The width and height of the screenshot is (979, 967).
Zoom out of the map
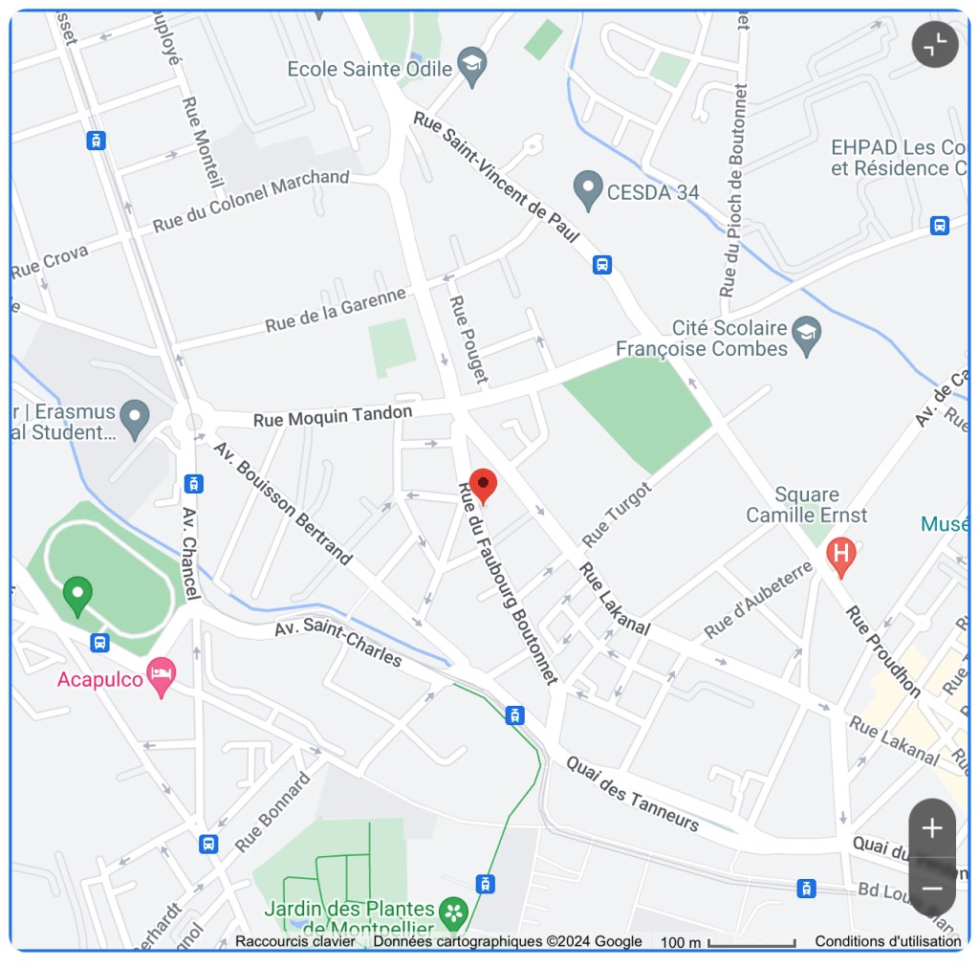(931, 888)
